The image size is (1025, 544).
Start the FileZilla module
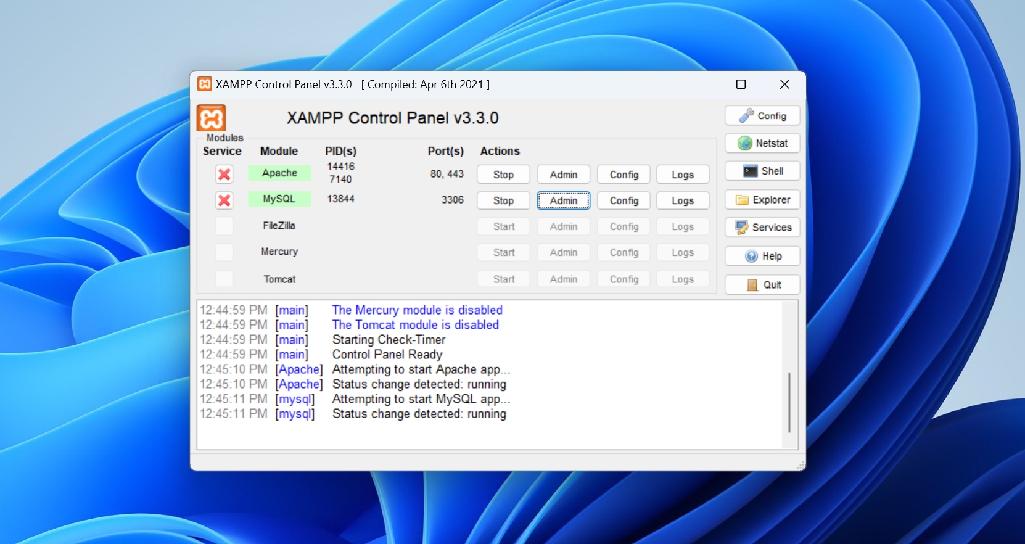click(x=503, y=226)
